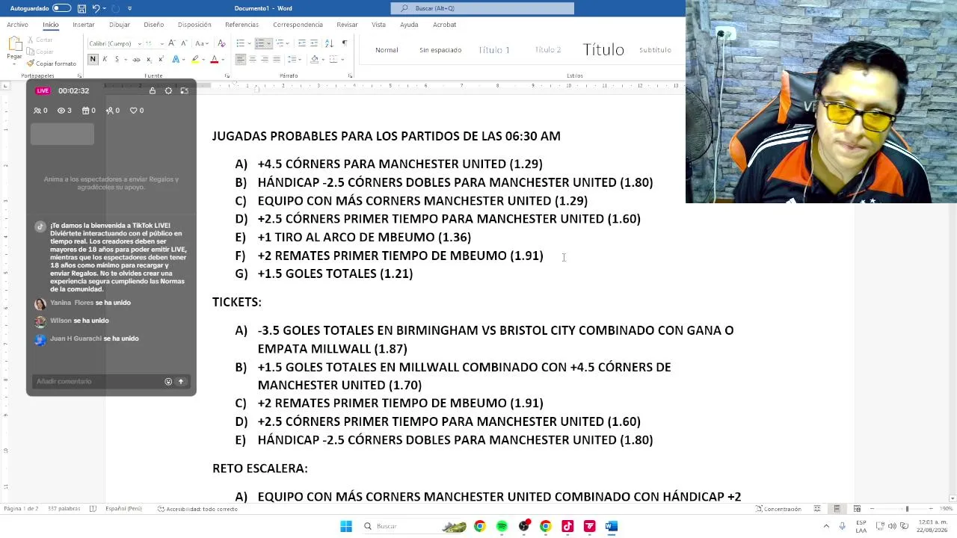The width and height of the screenshot is (957, 538).
Task: Go to the Vista tab
Action: pos(378,25)
